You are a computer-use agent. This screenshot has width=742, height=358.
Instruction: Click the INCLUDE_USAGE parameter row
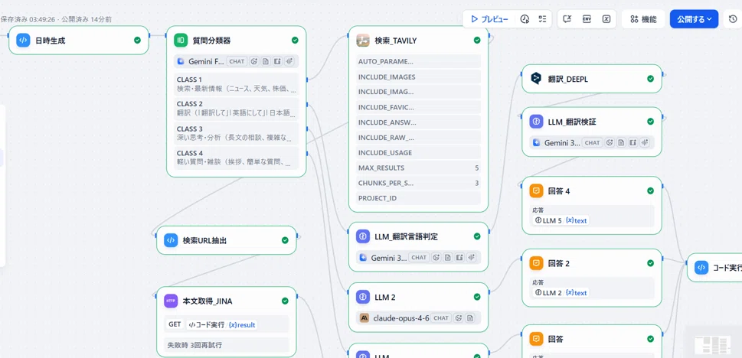(418, 153)
